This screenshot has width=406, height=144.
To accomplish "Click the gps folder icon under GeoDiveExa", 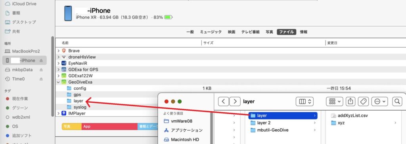I will 69,94.
